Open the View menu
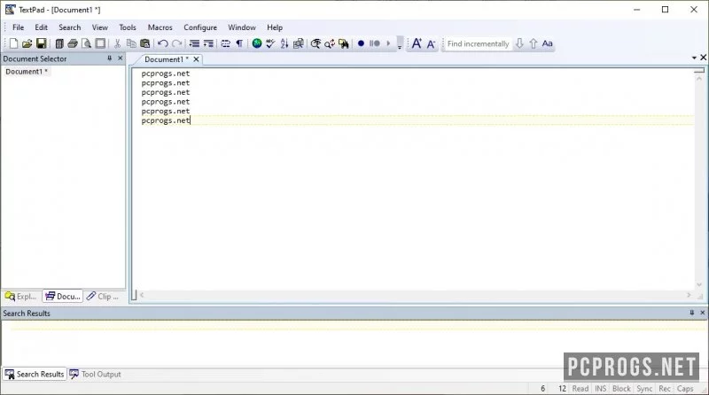 click(100, 27)
